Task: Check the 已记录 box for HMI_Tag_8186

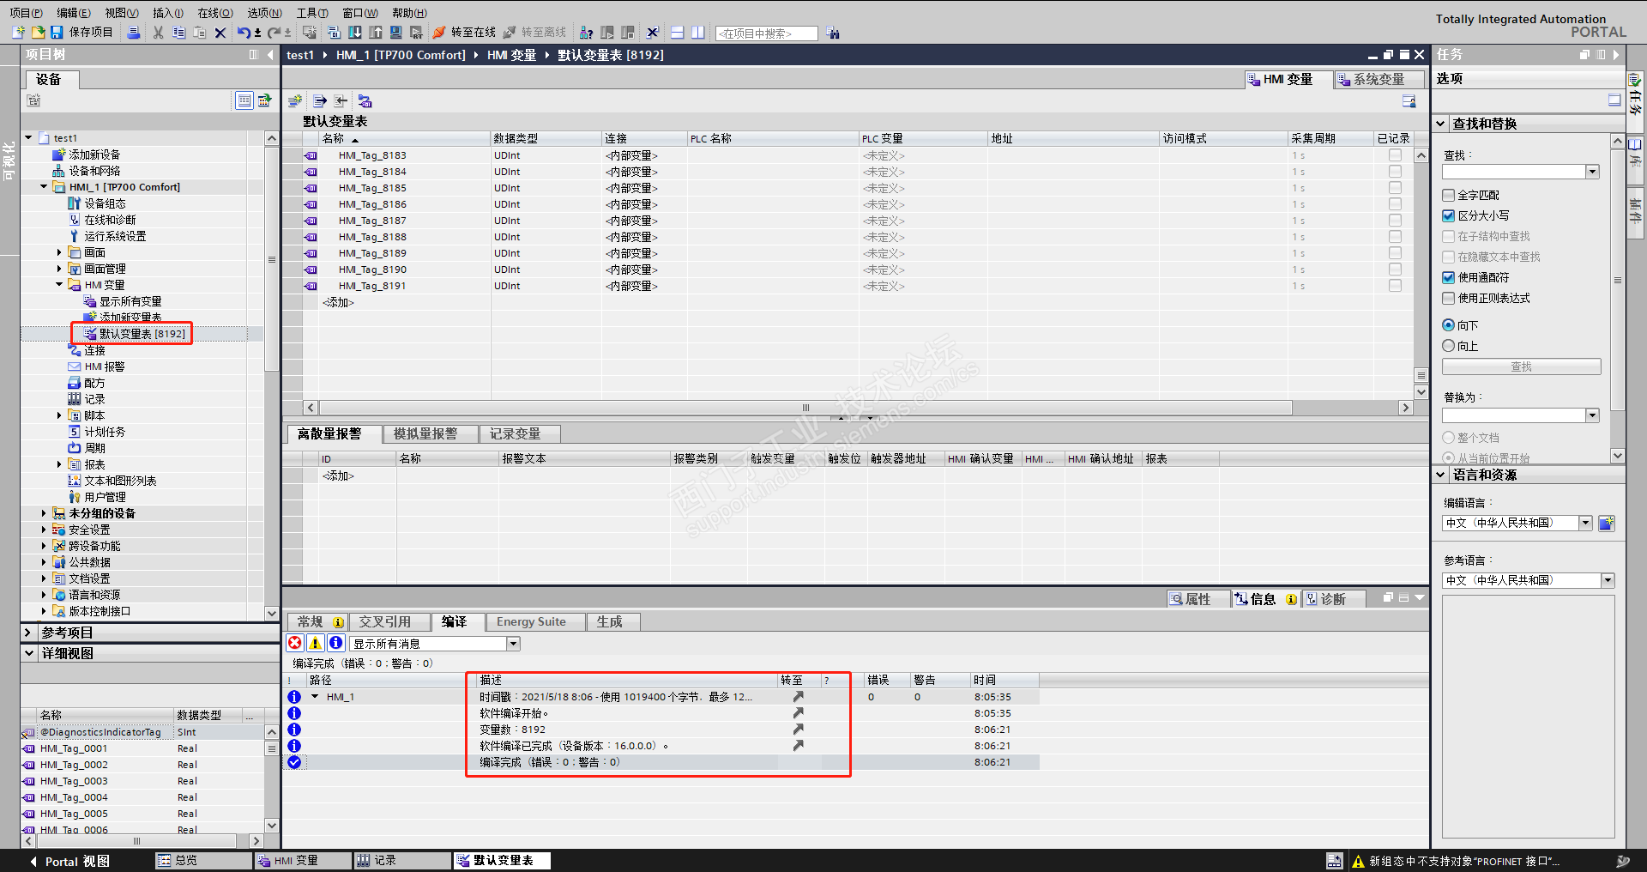Action: [x=1395, y=204]
